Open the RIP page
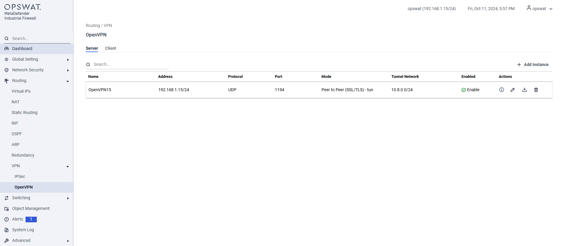Image resolution: width=561 pixels, height=246 pixels. click(15, 123)
